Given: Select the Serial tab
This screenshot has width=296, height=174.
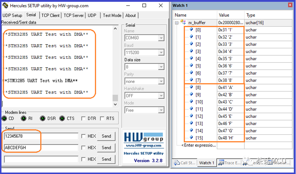Looking at the screenshot, I should 31,15.
